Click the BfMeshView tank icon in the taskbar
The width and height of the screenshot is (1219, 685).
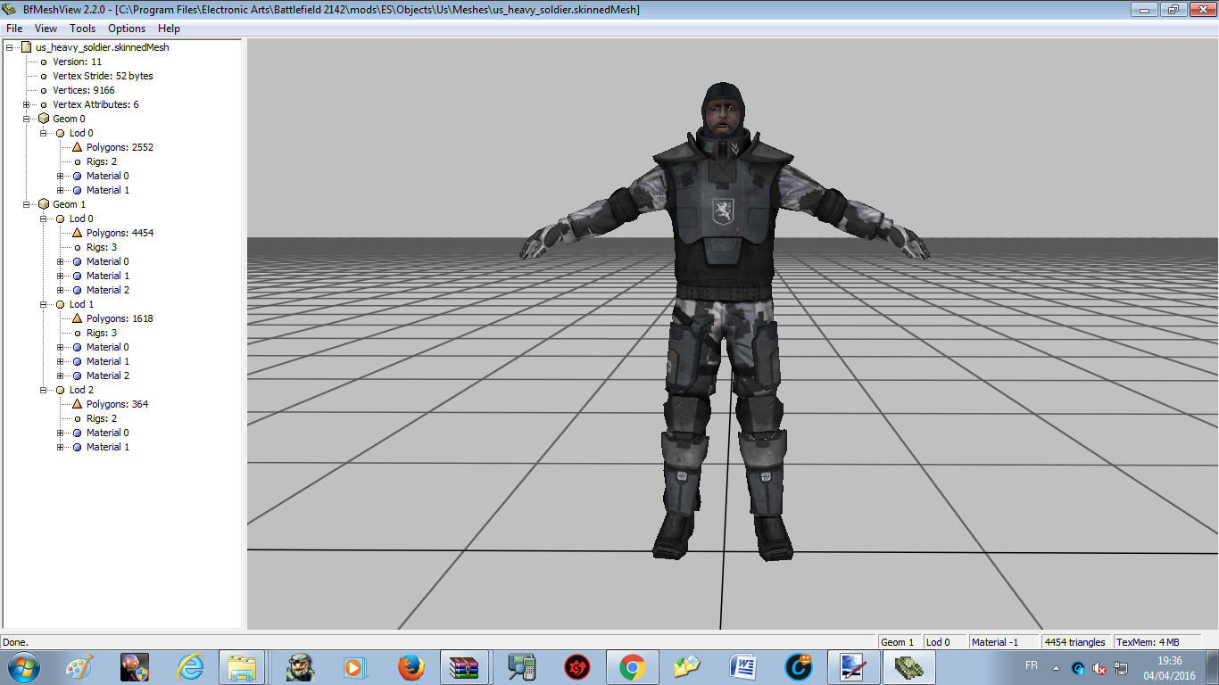[908, 667]
